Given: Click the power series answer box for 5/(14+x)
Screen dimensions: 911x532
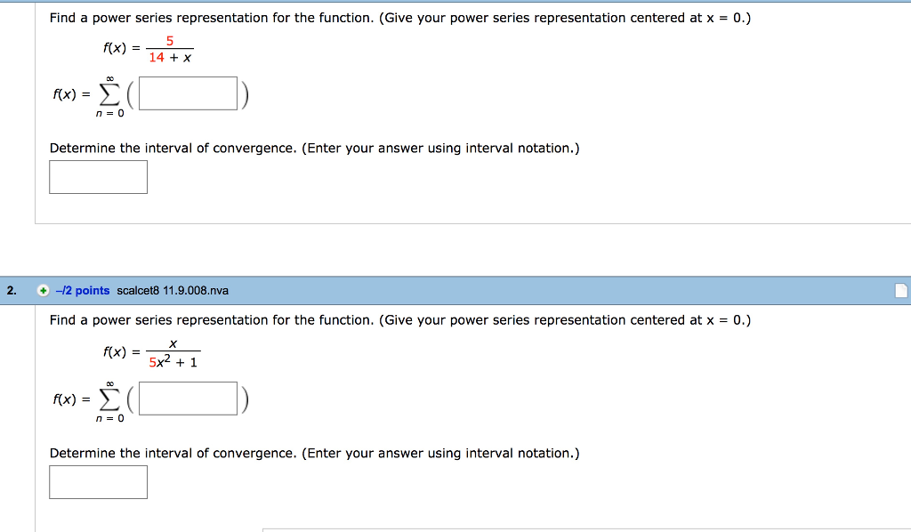Looking at the screenshot, I should (186, 93).
